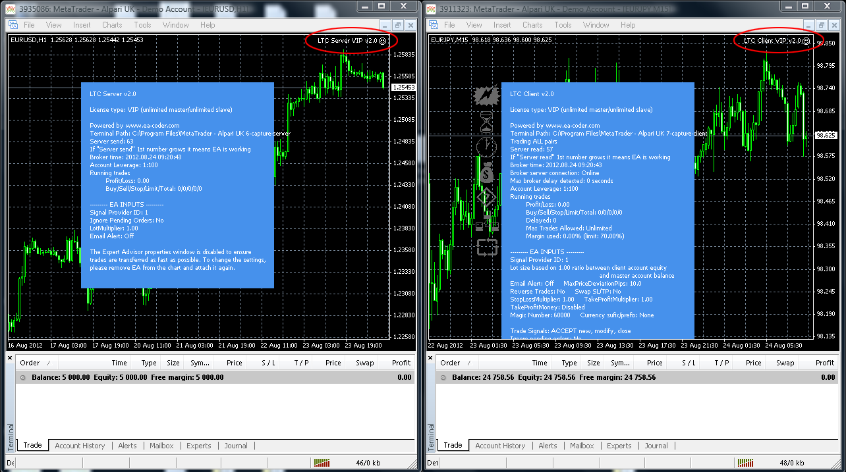Switch to Account History in the EURUSD terminal
846x472 pixels.
(80, 446)
